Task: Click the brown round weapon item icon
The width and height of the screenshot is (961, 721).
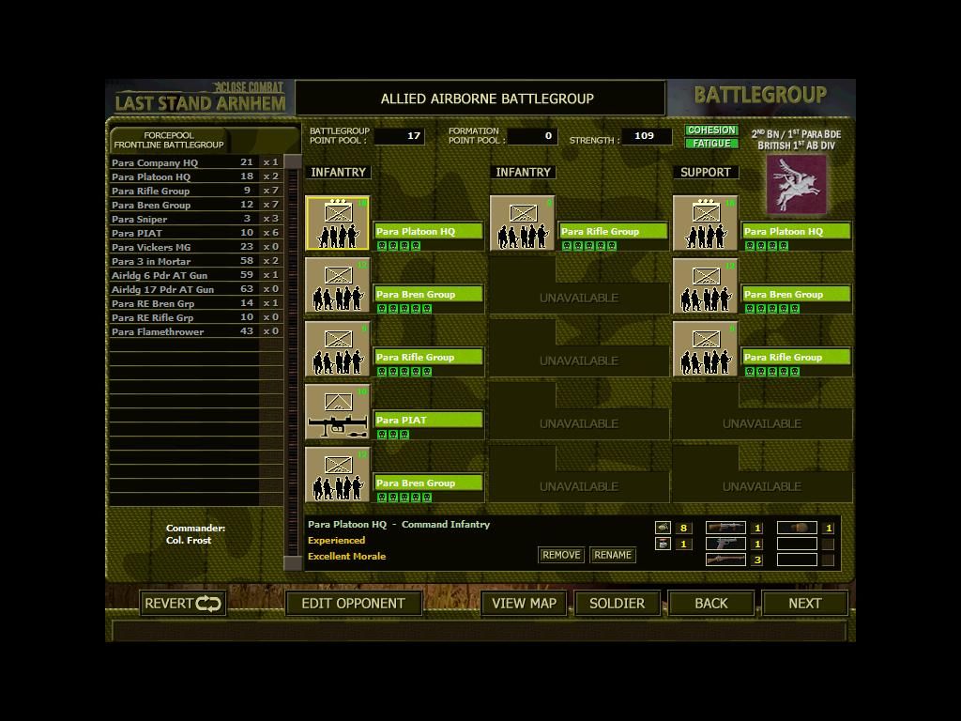Action: (797, 528)
